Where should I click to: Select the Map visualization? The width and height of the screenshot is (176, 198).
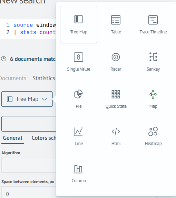click(153, 99)
